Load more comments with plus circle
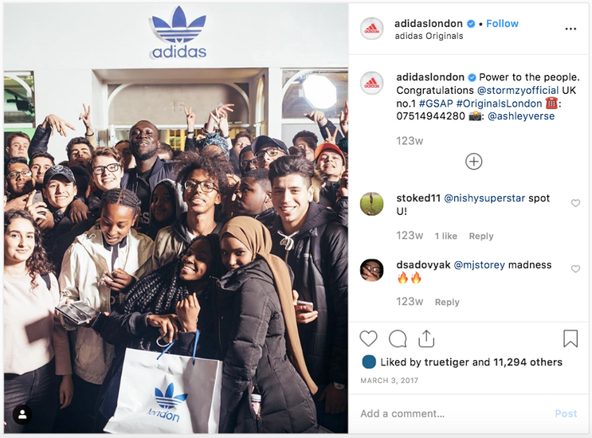This screenshot has width=592, height=438. pos(473,162)
